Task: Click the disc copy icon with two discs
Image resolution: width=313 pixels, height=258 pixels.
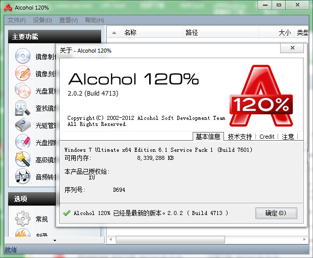Action: click(23, 90)
